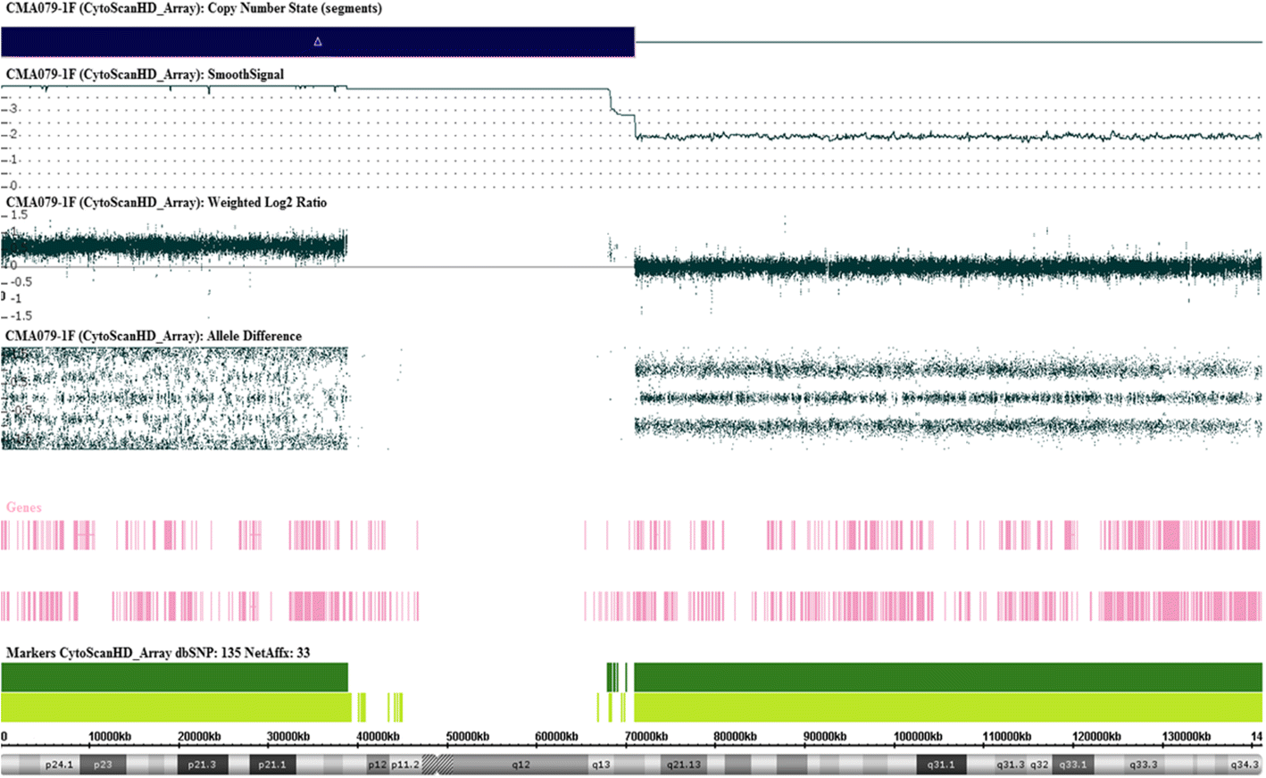Select the 110000kb coordinate label
Screen dimensions: 1266x778
(1007, 737)
